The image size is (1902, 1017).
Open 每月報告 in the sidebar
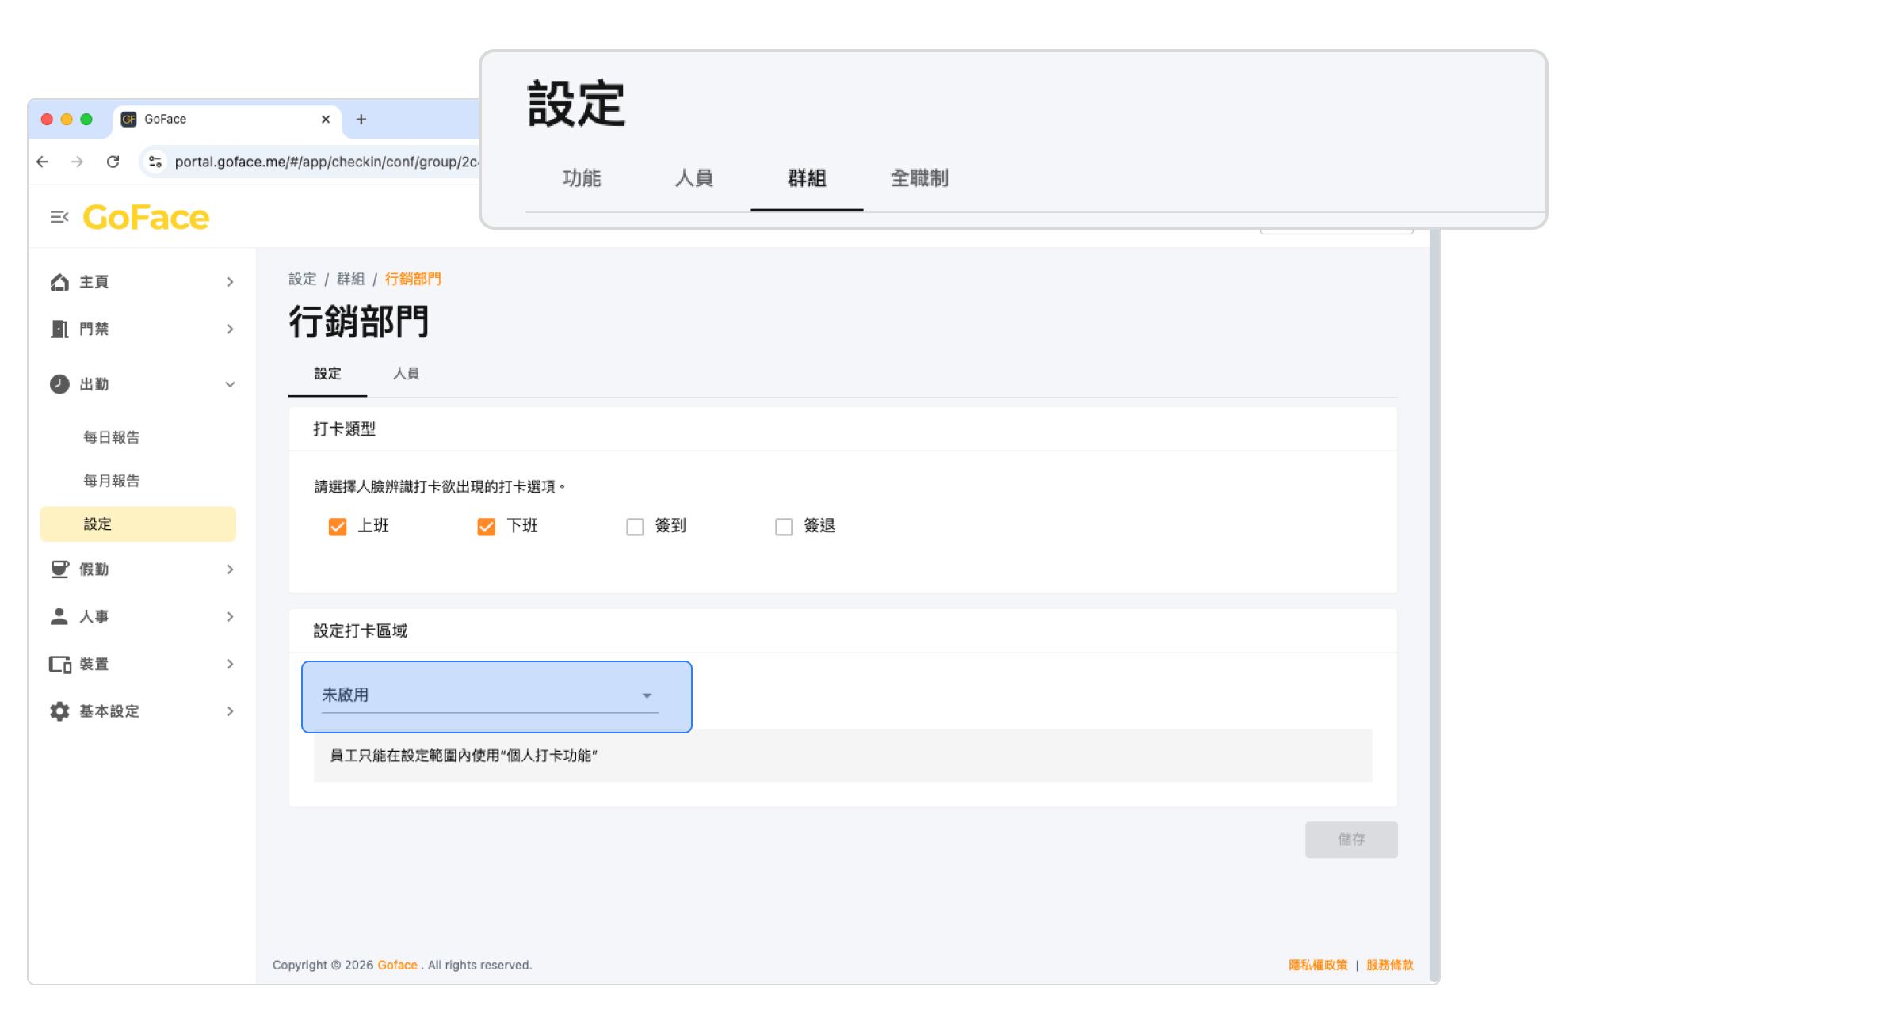click(112, 481)
